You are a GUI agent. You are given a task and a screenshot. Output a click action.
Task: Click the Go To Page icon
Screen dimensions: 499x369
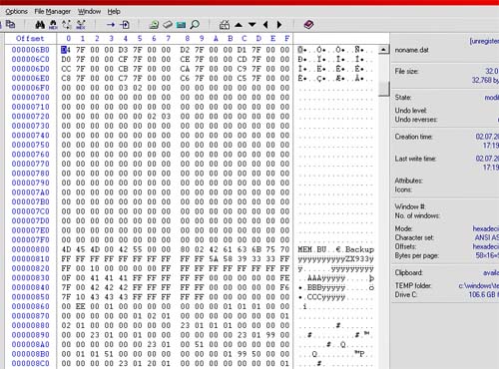[125, 25]
